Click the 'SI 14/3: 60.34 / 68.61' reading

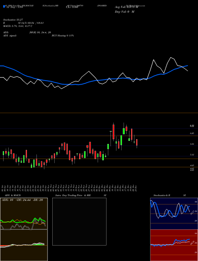31,23
